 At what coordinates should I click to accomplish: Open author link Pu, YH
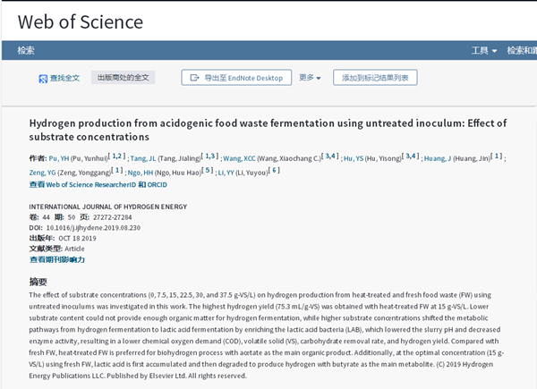59,158
